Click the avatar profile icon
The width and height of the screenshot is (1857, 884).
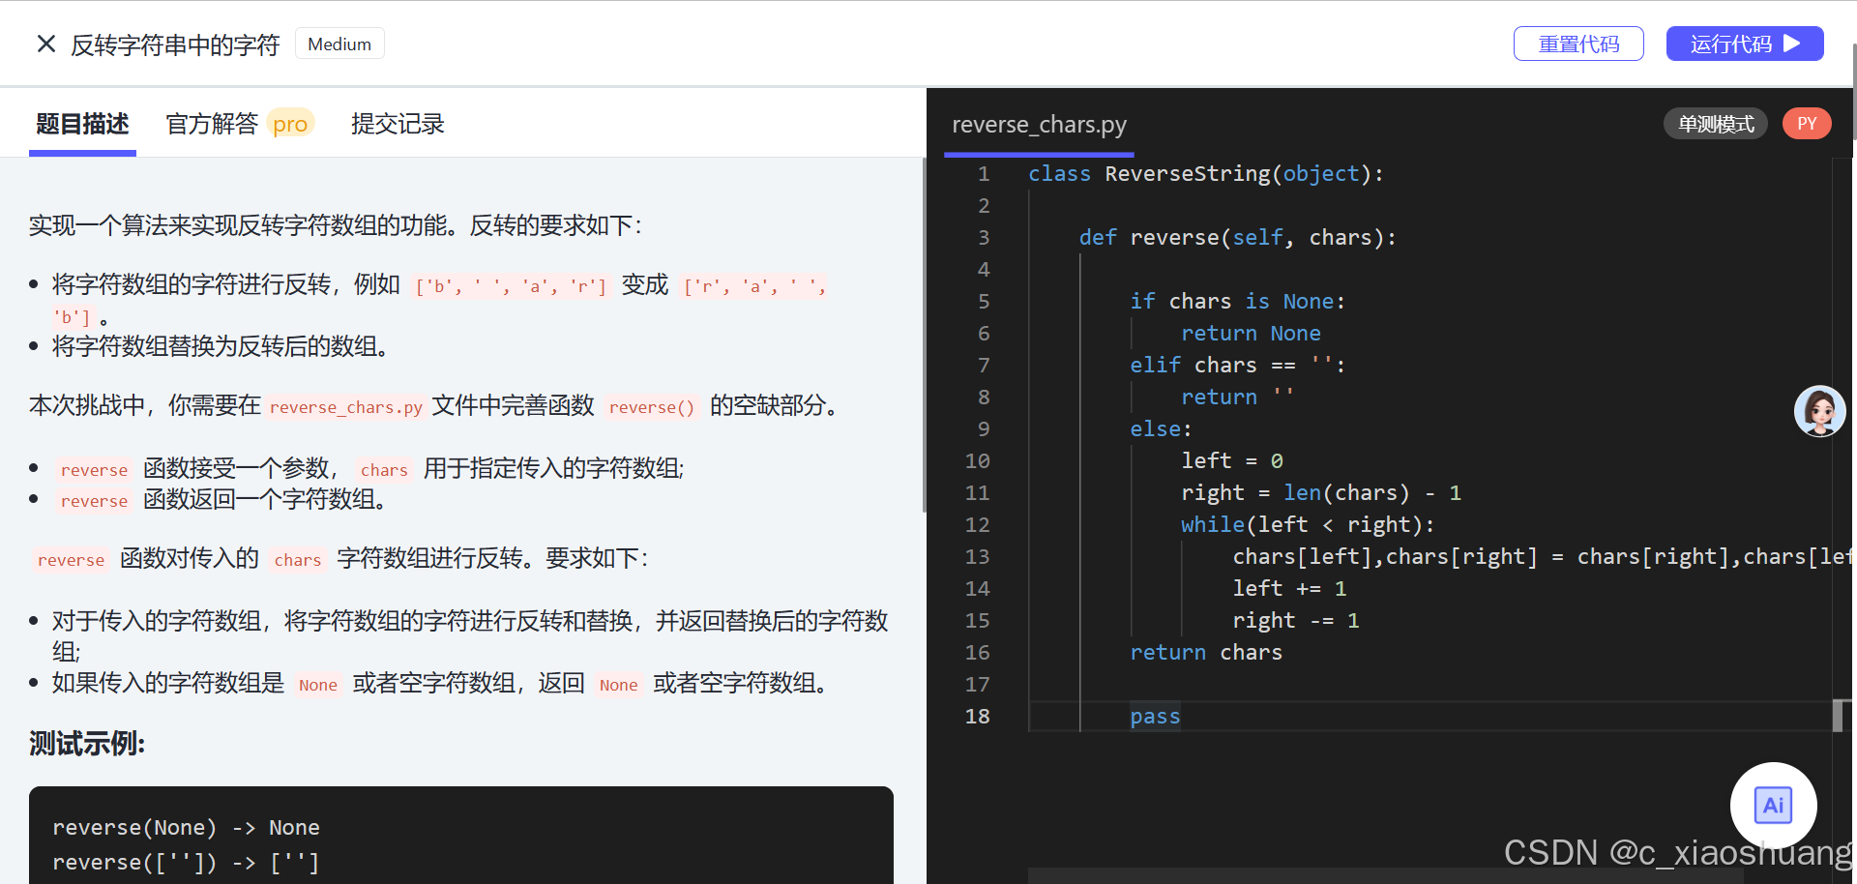tap(1820, 411)
